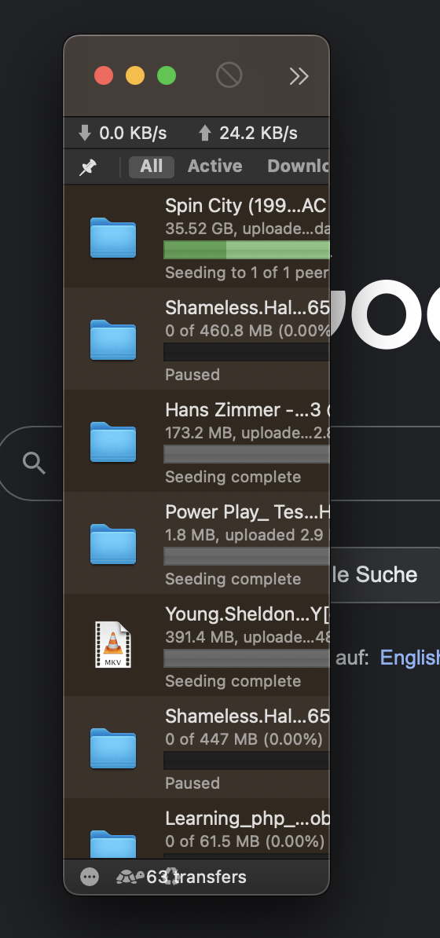Image resolution: width=440 pixels, height=938 pixels.
Task: Toggle the turtle speed limit mode
Action: (x=130, y=877)
